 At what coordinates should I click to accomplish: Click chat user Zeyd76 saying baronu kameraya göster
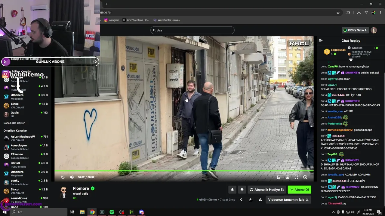333,67
